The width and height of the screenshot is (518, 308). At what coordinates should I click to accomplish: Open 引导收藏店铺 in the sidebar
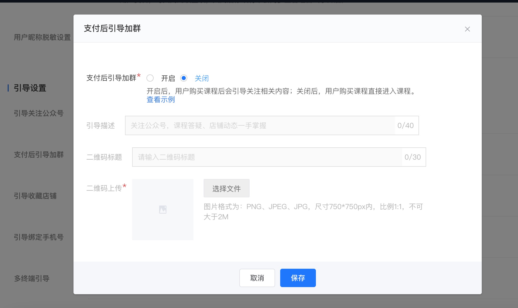tap(35, 196)
